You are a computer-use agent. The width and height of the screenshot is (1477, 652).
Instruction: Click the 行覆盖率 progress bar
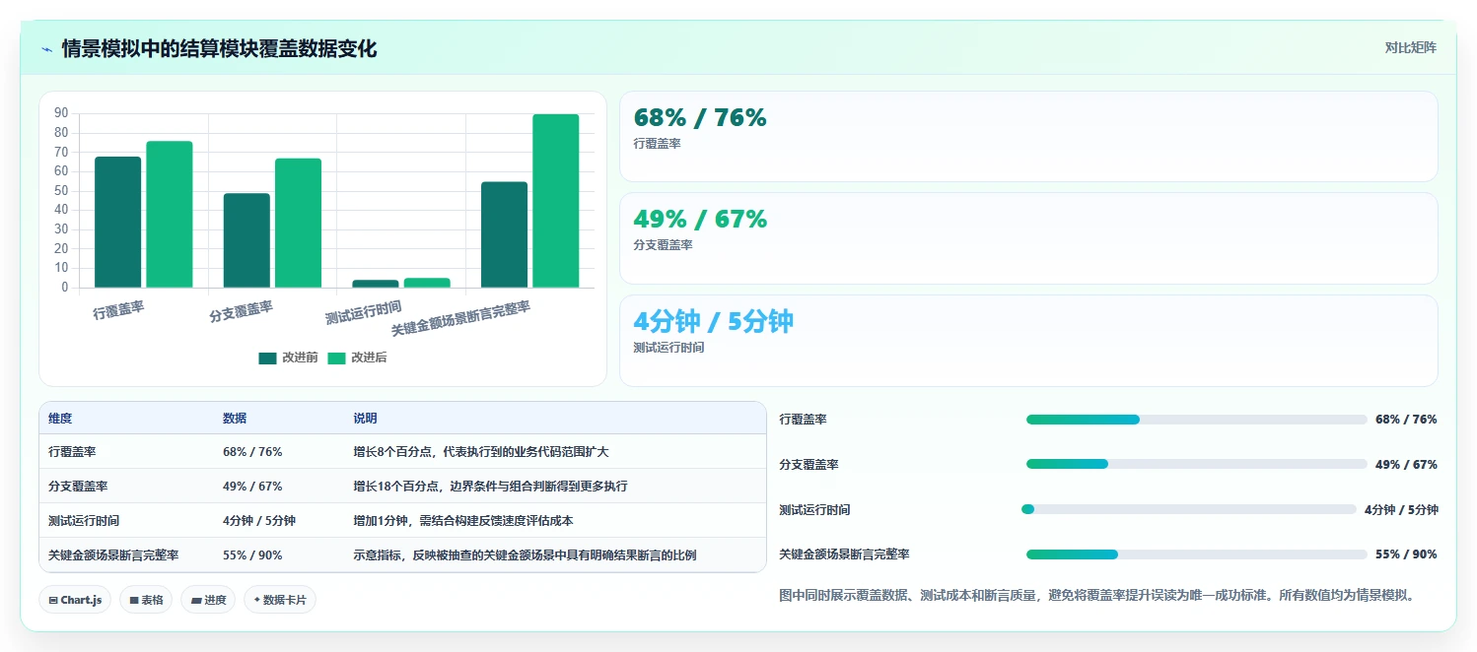1197,420
